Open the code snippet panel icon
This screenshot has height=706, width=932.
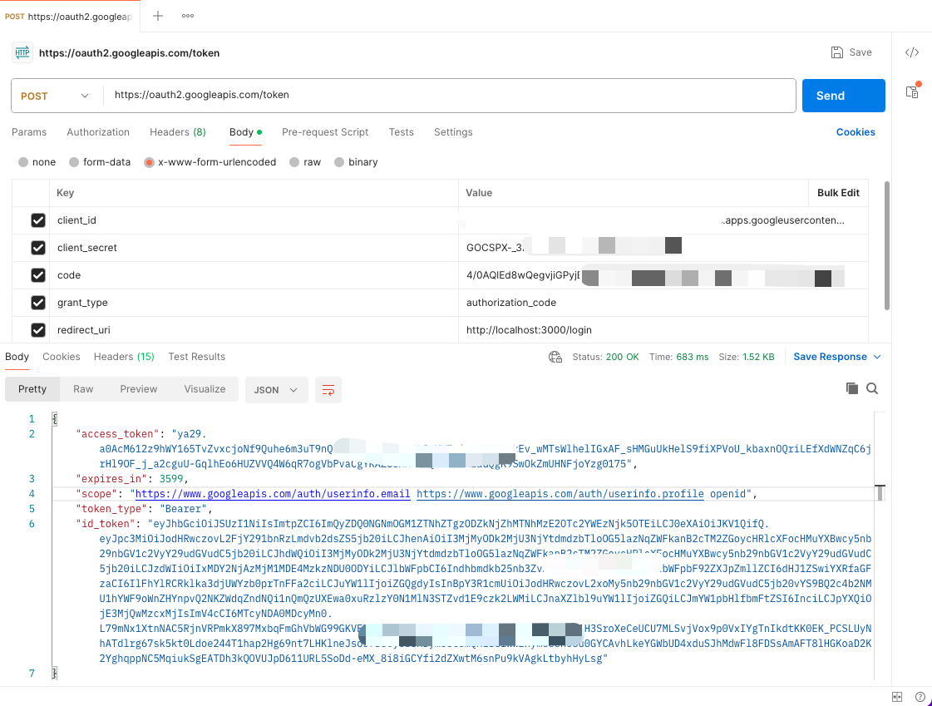(912, 52)
